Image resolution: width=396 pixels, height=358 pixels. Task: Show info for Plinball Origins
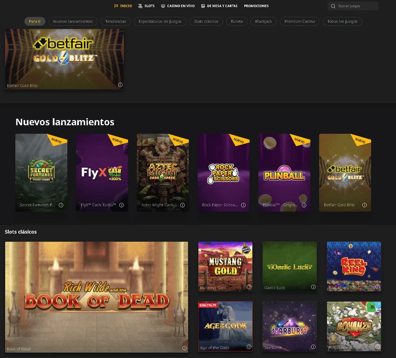point(304,205)
